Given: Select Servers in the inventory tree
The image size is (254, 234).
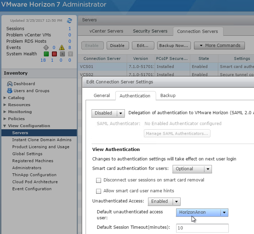Looking at the screenshot, I should [39, 133].
